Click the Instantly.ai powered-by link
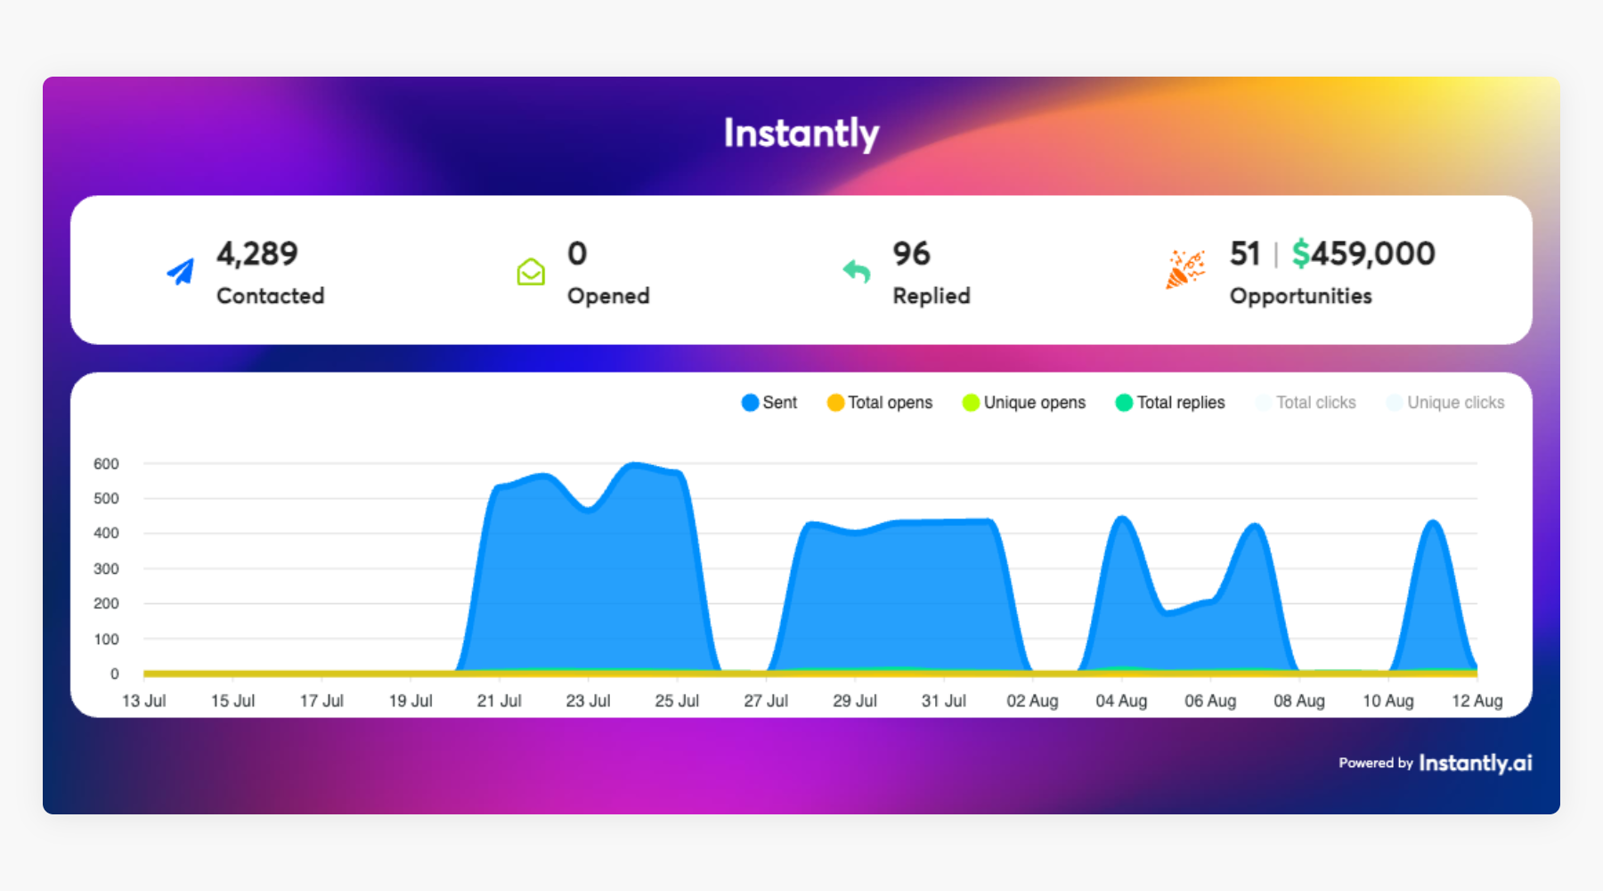This screenshot has width=1603, height=891. point(1476,763)
